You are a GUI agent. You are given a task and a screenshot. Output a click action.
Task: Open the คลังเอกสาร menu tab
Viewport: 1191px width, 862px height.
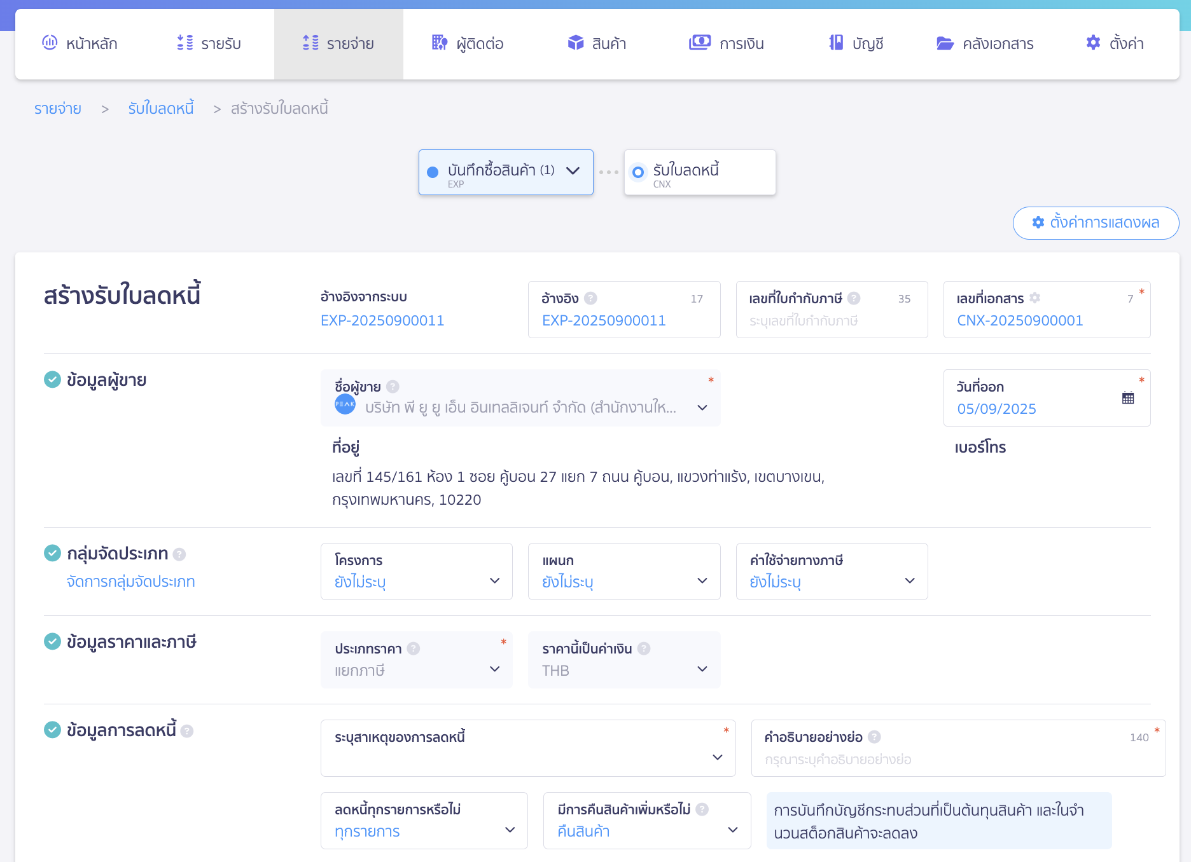click(985, 44)
